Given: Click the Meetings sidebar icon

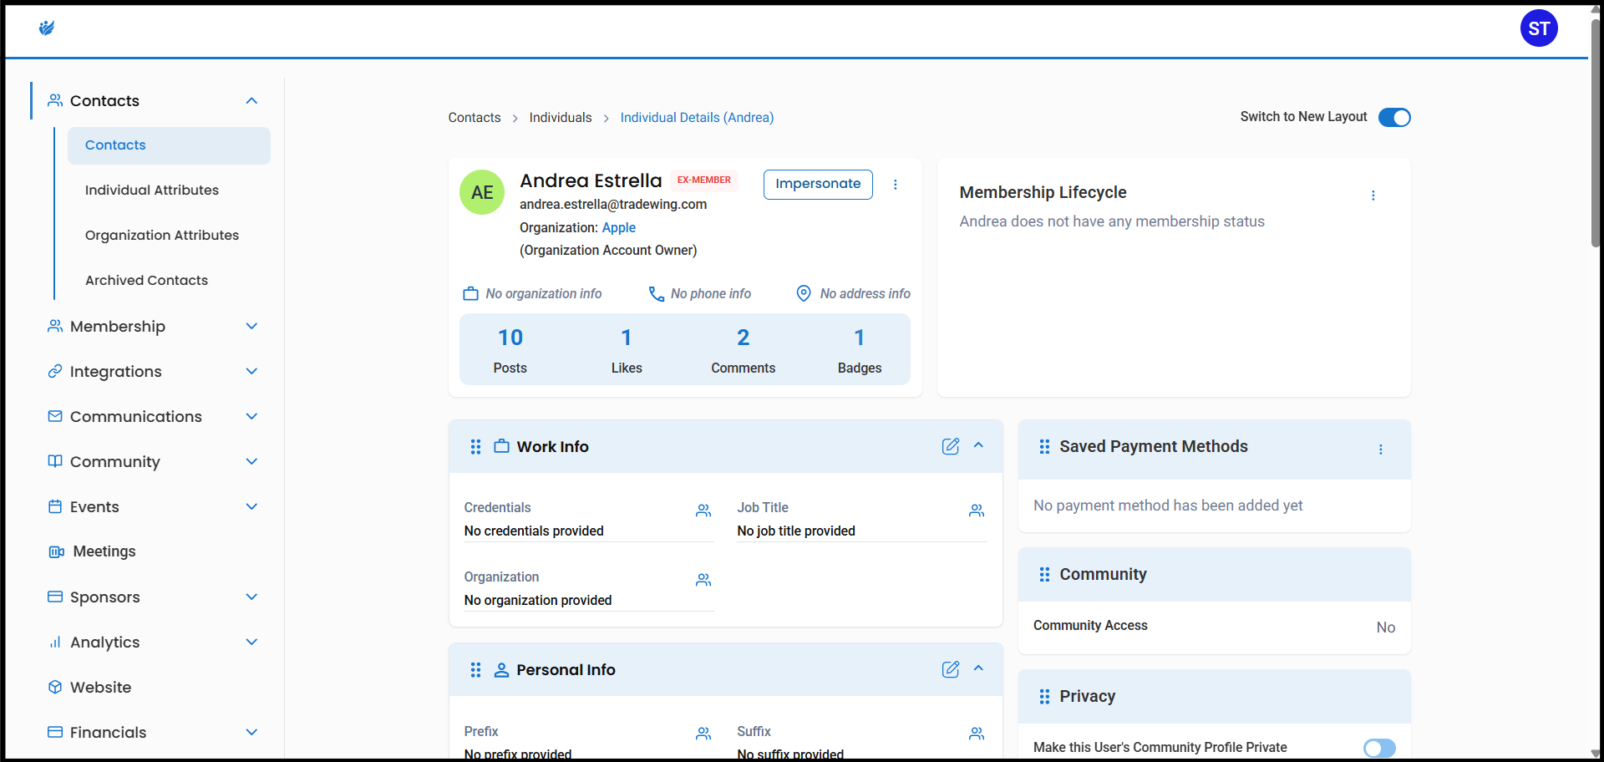Looking at the screenshot, I should click(x=56, y=551).
